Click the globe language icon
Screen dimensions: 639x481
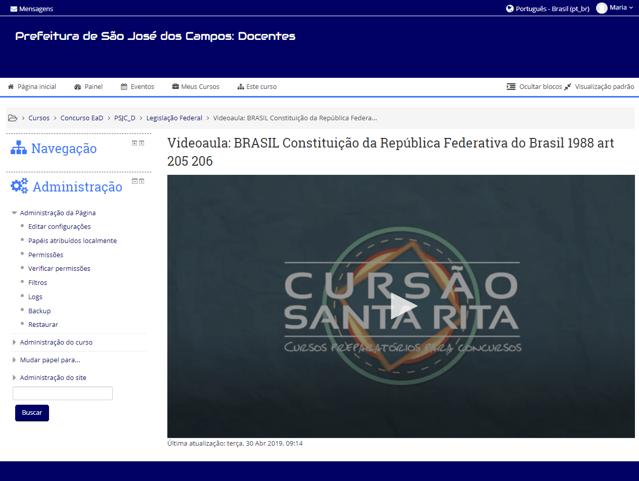pos(510,9)
